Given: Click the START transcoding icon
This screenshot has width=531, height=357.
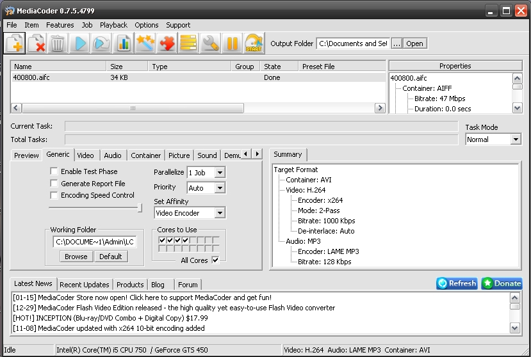Looking at the screenshot, I should [x=254, y=44].
